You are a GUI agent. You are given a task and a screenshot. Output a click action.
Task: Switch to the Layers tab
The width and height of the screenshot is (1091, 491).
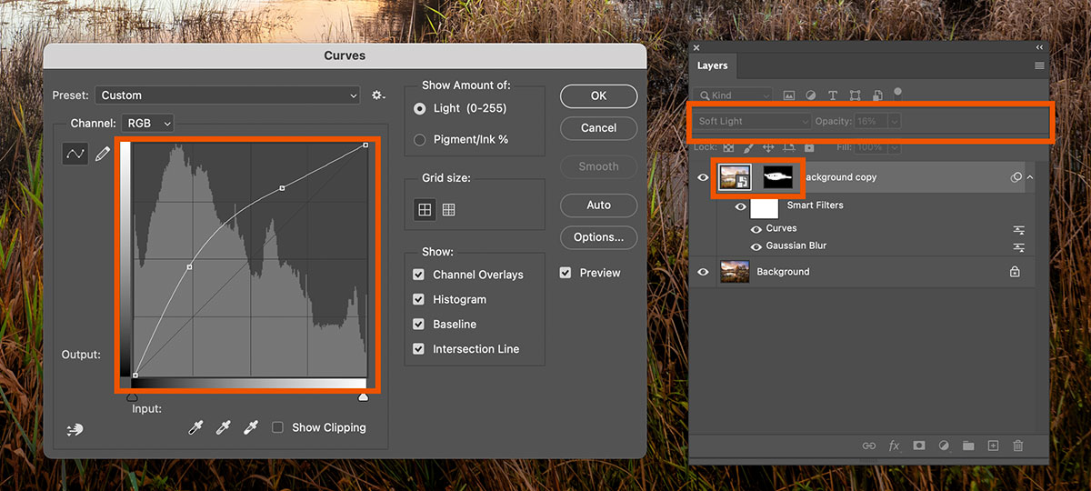[x=712, y=65]
